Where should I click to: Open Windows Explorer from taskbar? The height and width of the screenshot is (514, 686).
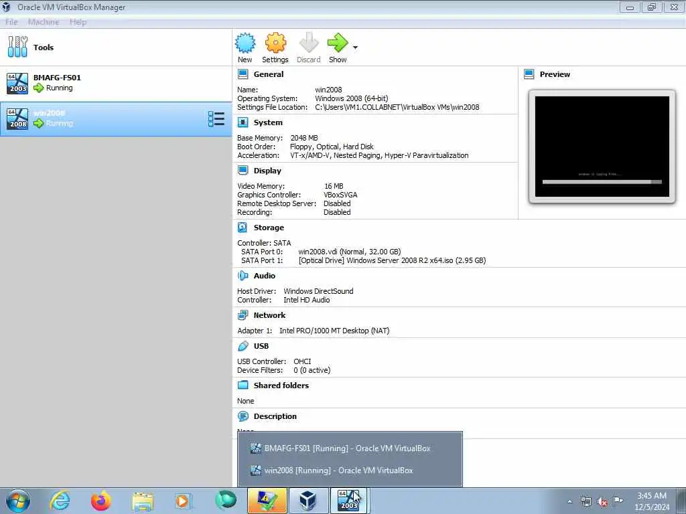point(143,501)
